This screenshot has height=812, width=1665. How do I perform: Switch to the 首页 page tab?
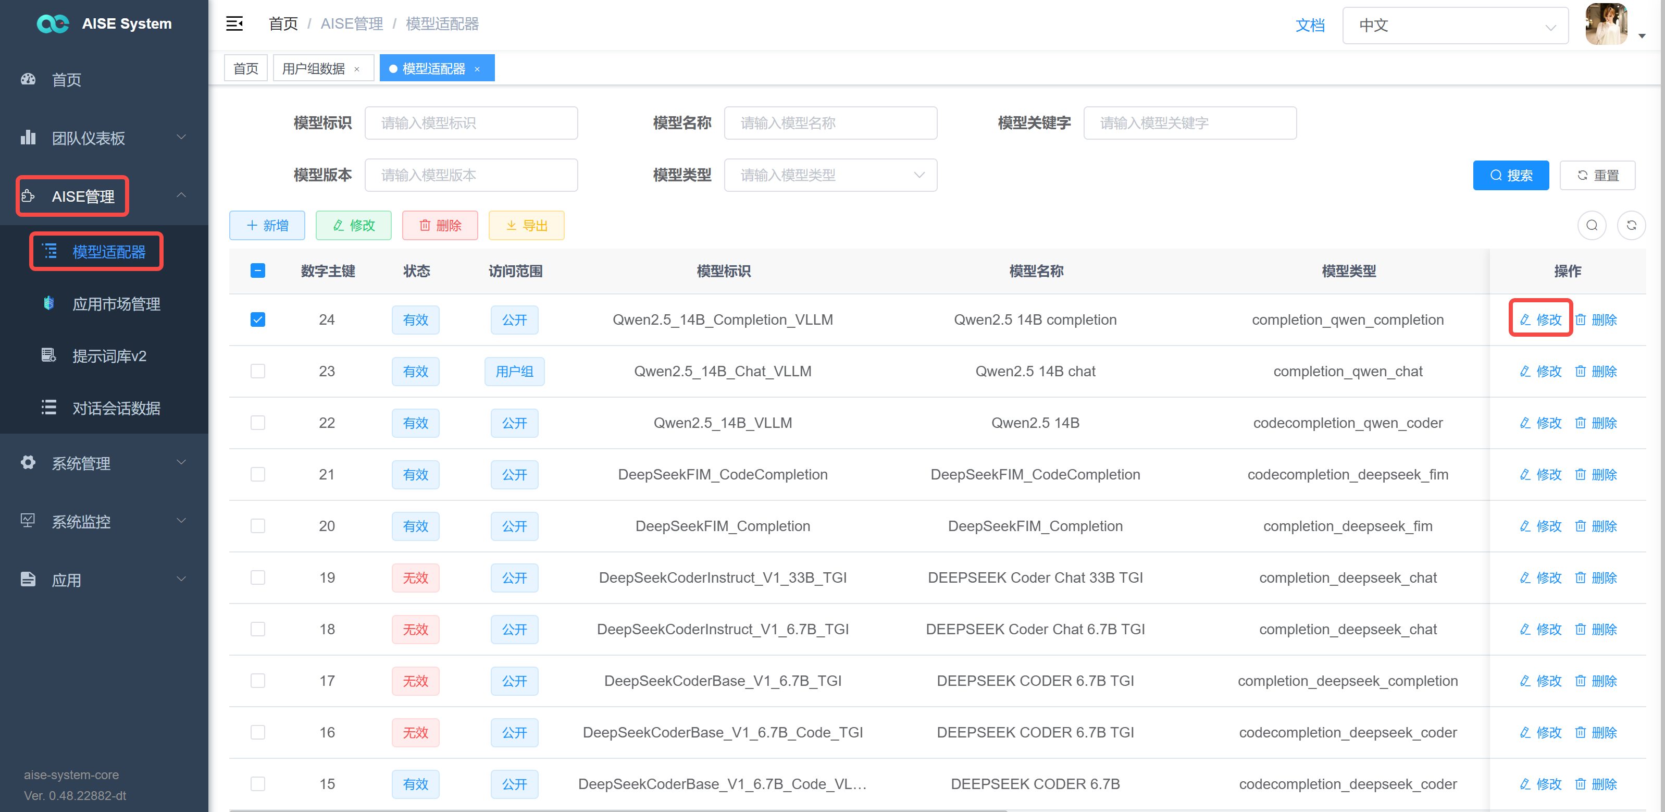(245, 68)
